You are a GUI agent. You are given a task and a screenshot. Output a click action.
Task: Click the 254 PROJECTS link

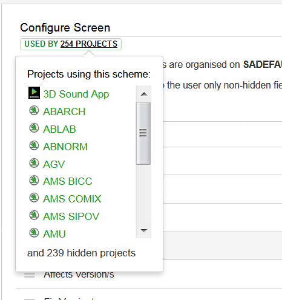pos(89,44)
